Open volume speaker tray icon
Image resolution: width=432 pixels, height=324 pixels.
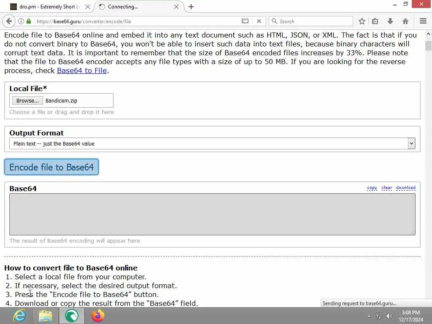(389, 316)
